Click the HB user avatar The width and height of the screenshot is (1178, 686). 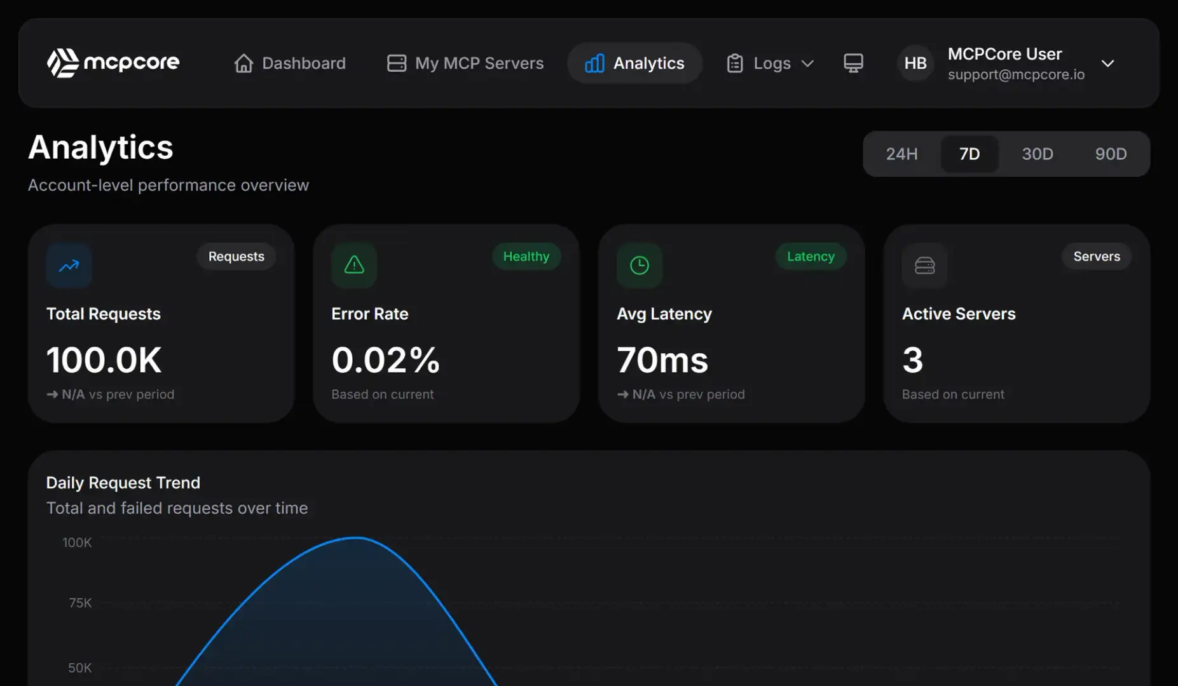(x=915, y=63)
